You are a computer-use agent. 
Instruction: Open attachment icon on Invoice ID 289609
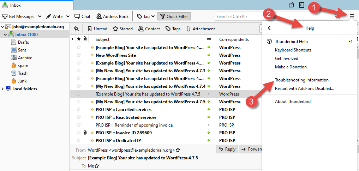tap(85, 133)
